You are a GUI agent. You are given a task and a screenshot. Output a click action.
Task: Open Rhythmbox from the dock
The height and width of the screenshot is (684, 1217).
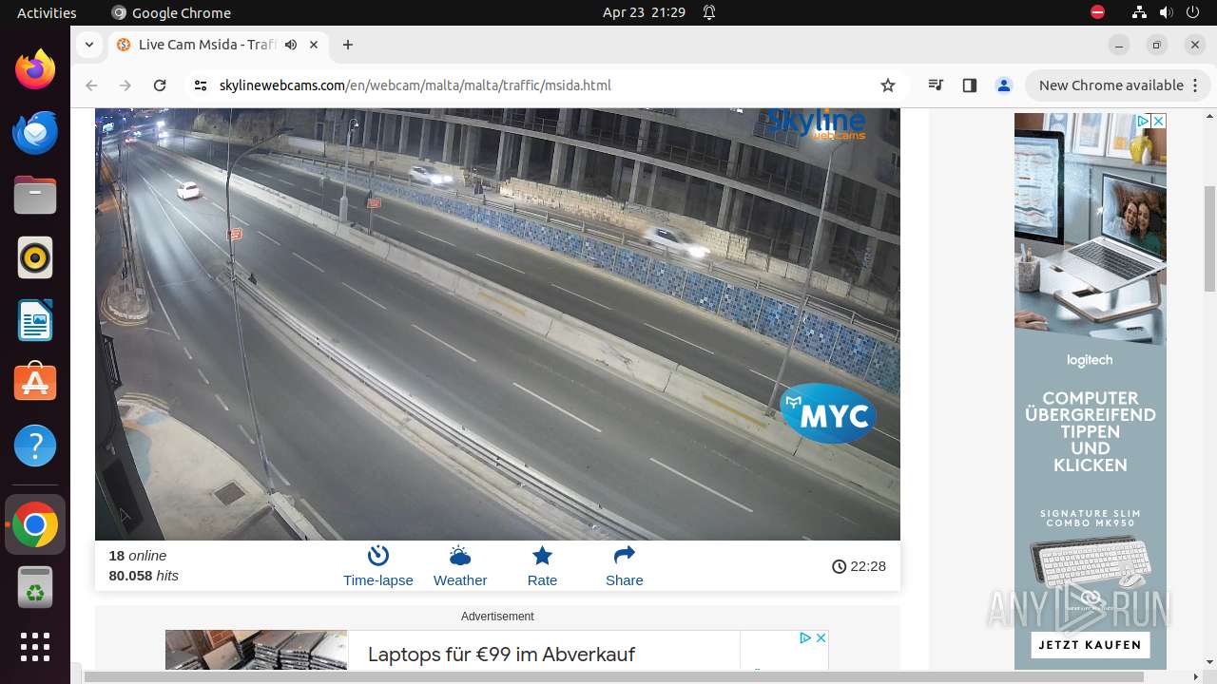coord(35,257)
